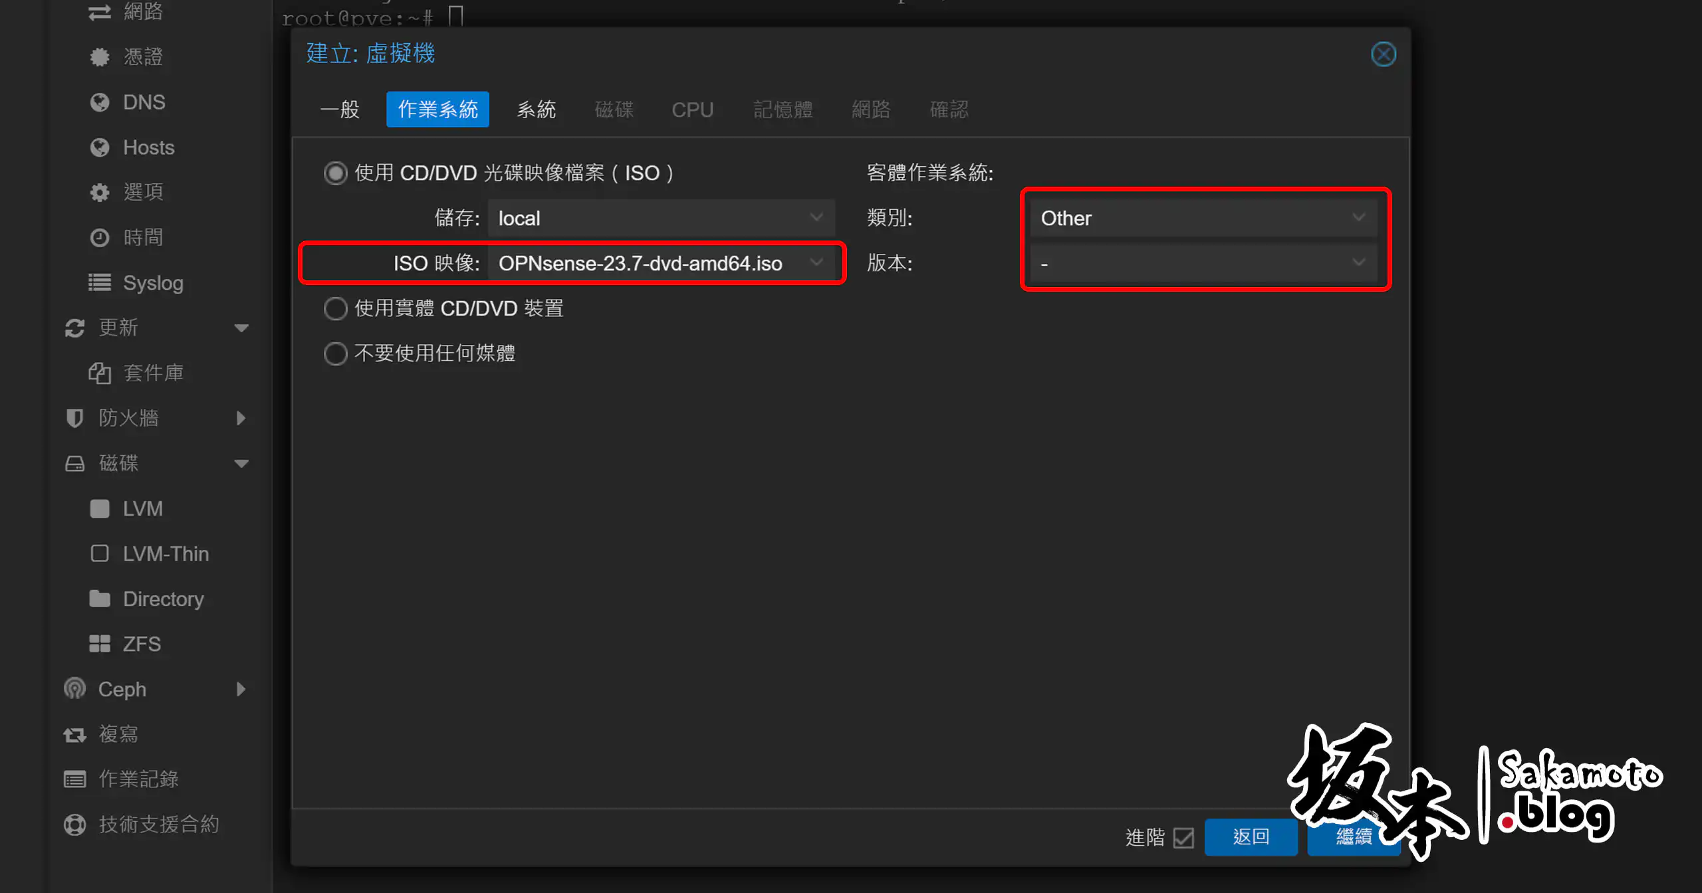The height and width of the screenshot is (893, 1702).
Task: Uncheck the 進階 advanced checkbox
Action: pos(1183,838)
